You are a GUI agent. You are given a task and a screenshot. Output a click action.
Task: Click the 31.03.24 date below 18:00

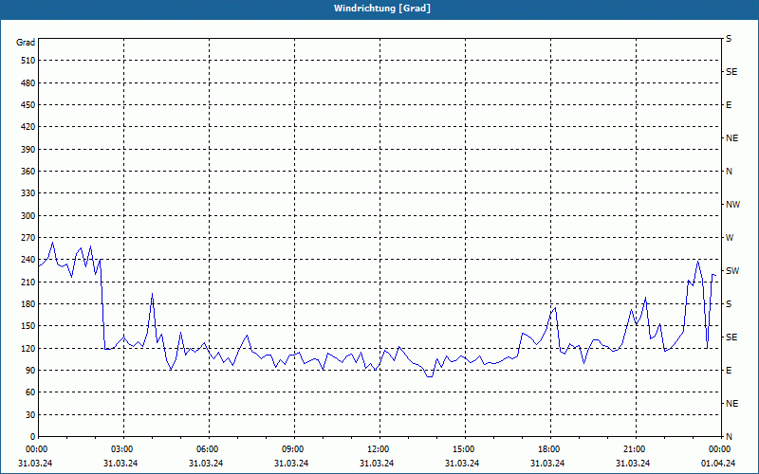pyautogui.click(x=547, y=464)
